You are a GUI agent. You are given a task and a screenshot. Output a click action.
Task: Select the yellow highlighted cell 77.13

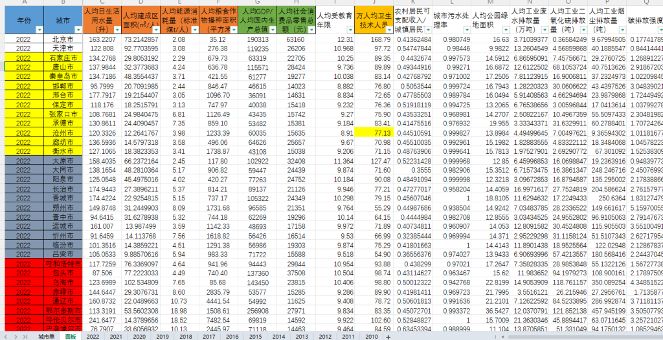(x=374, y=133)
